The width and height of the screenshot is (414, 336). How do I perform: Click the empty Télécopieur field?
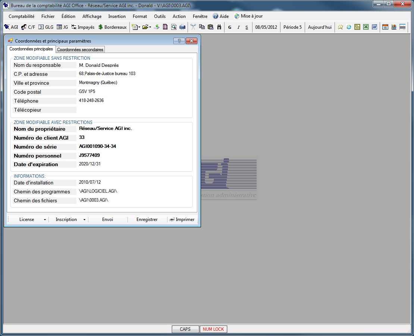click(x=134, y=110)
